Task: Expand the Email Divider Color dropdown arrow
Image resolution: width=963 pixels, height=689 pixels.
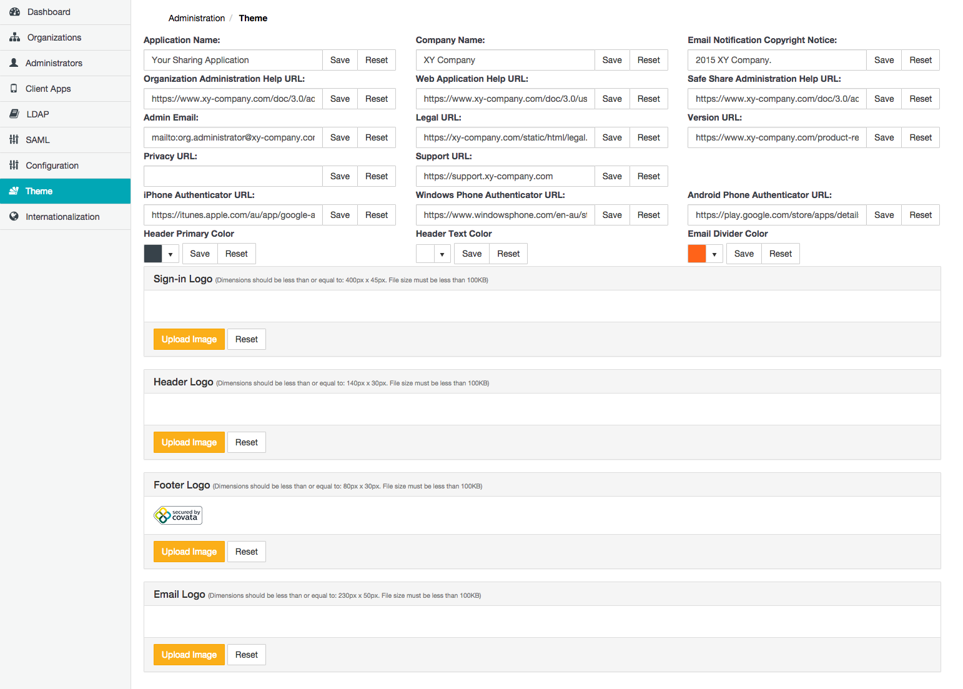Action: [x=714, y=254]
